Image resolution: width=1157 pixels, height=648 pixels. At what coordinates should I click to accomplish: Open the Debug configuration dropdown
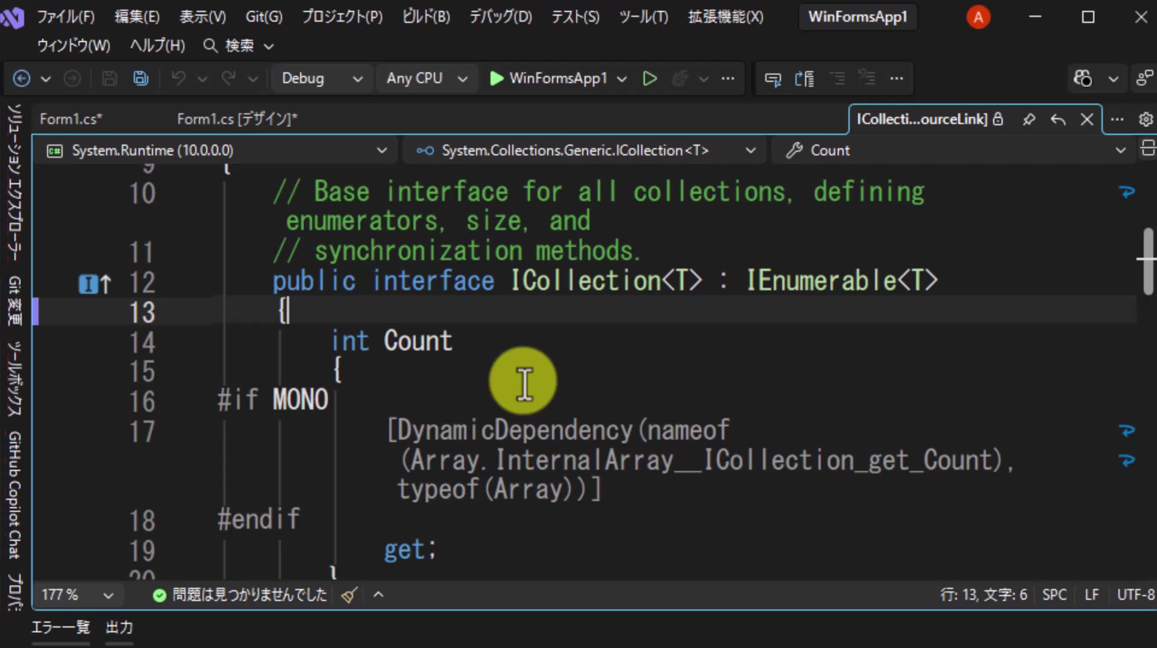[x=321, y=78]
